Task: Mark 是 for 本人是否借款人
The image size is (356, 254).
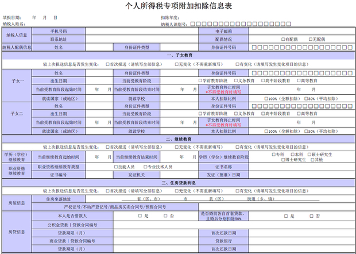Action: click(140, 216)
